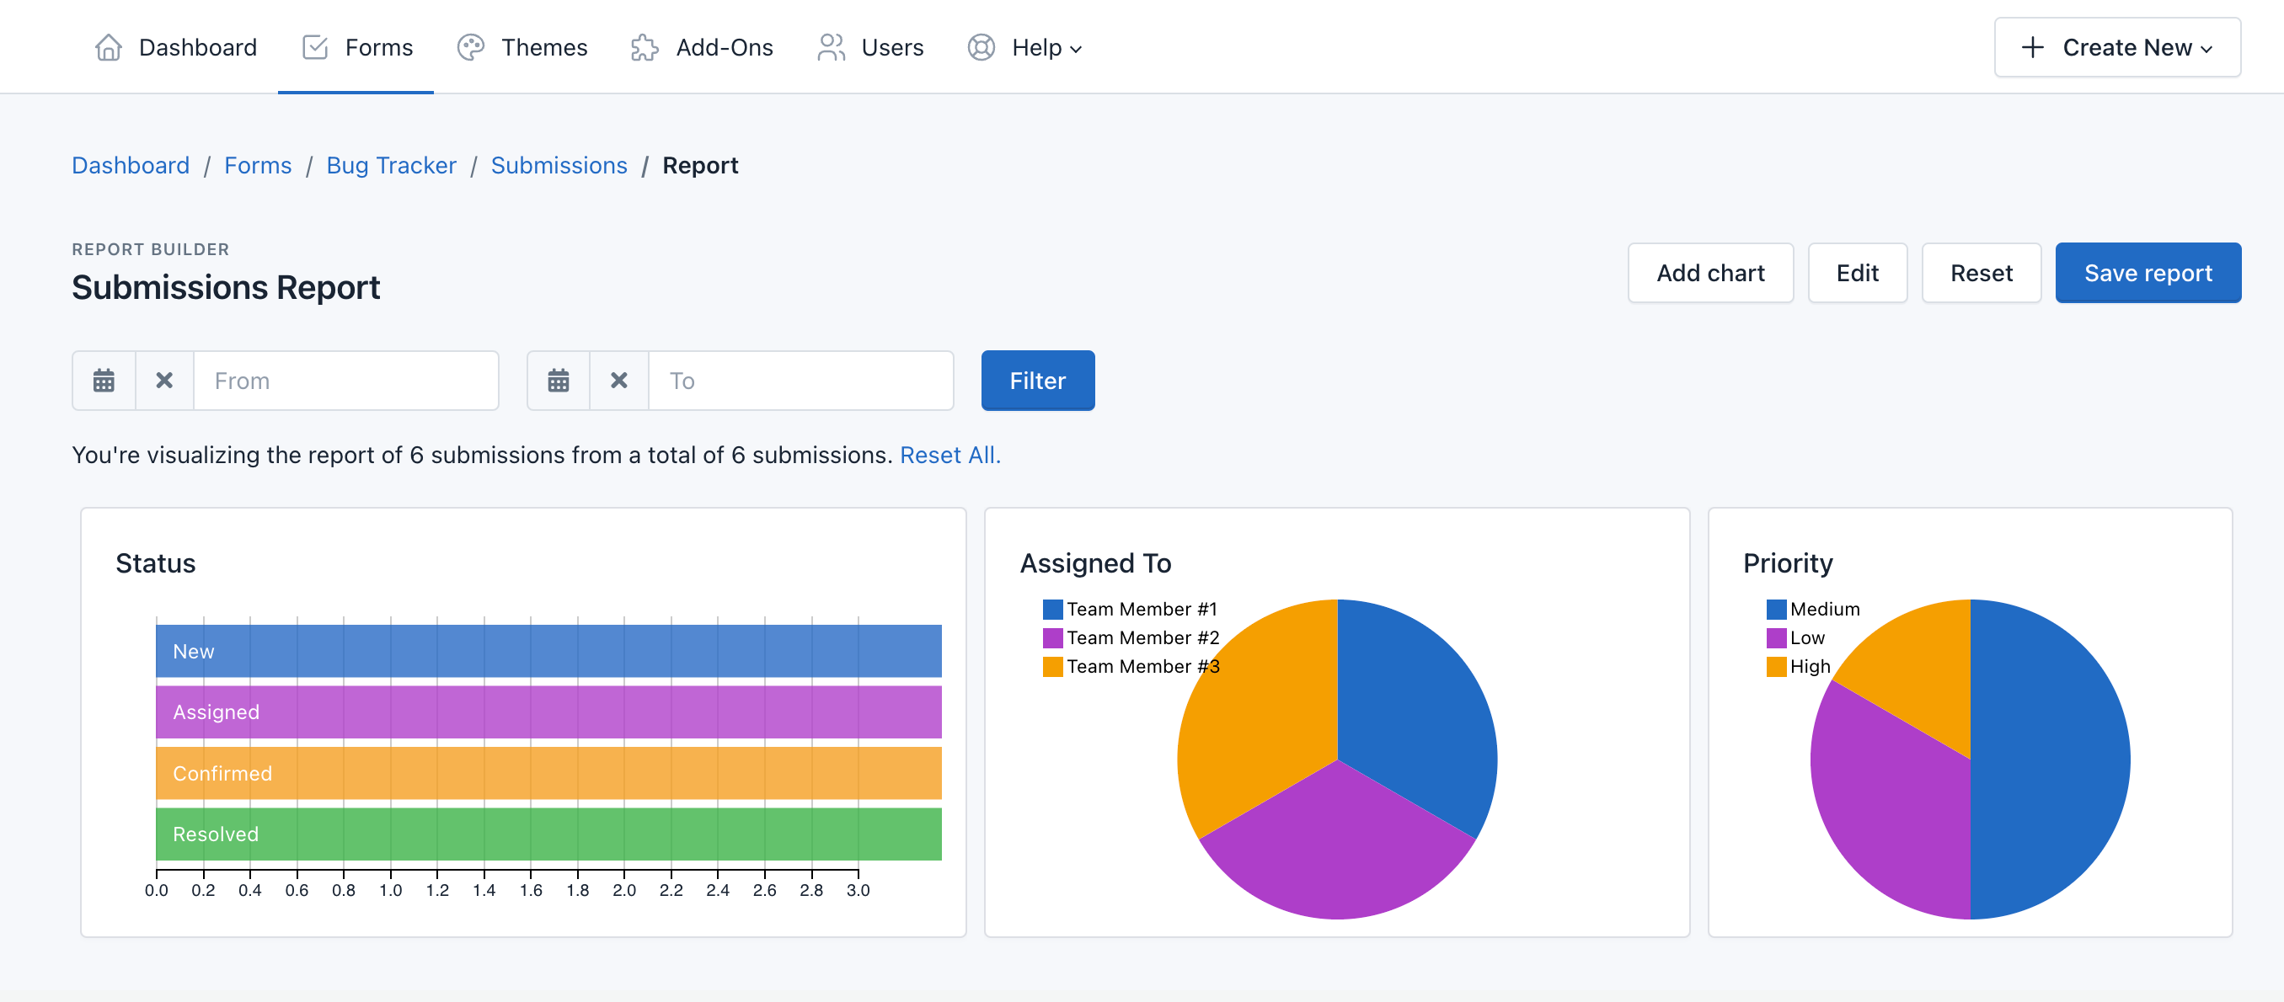This screenshot has width=2284, height=1002.
Task: Click the Reset All link
Action: click(949, 455)
